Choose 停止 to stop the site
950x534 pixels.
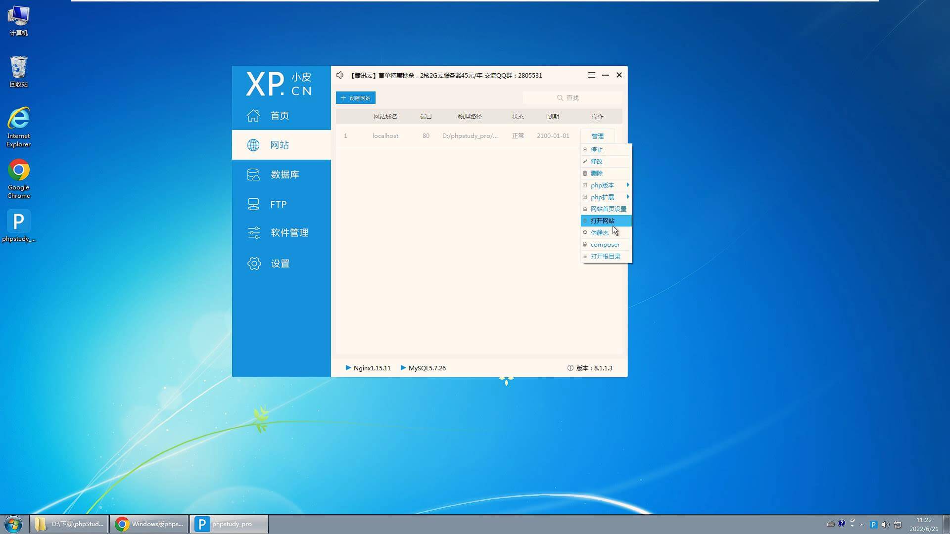[596, 150]
